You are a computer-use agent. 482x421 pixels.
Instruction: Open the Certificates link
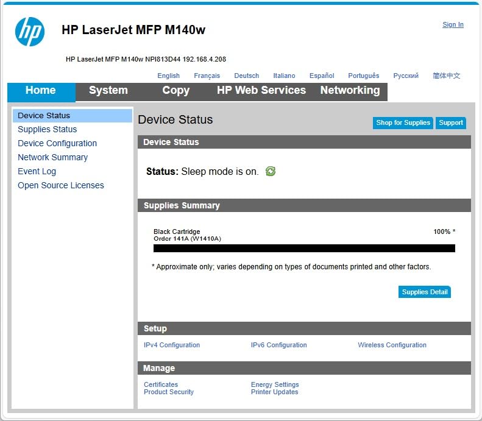pos(161,384)
